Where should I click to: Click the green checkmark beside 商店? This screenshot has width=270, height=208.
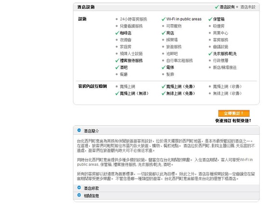pos(163,33)
